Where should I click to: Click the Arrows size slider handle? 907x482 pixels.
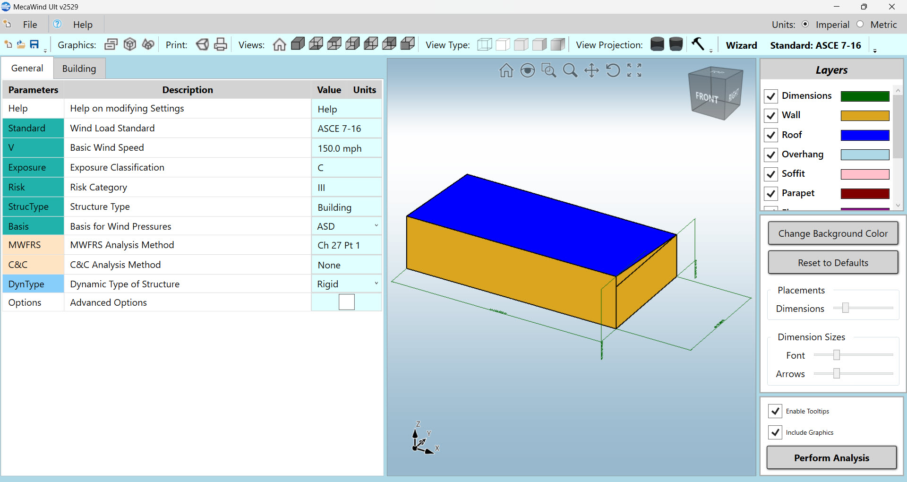(x=837, y=373)
